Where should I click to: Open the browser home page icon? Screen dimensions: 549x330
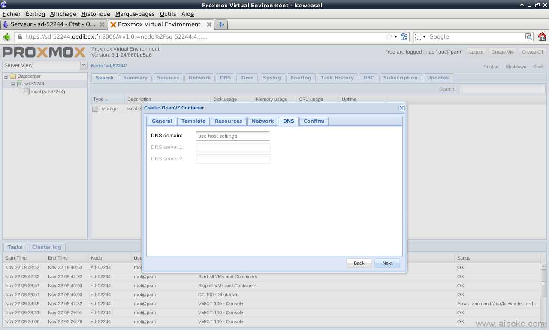pyautogui.click(x=542, y=37)
